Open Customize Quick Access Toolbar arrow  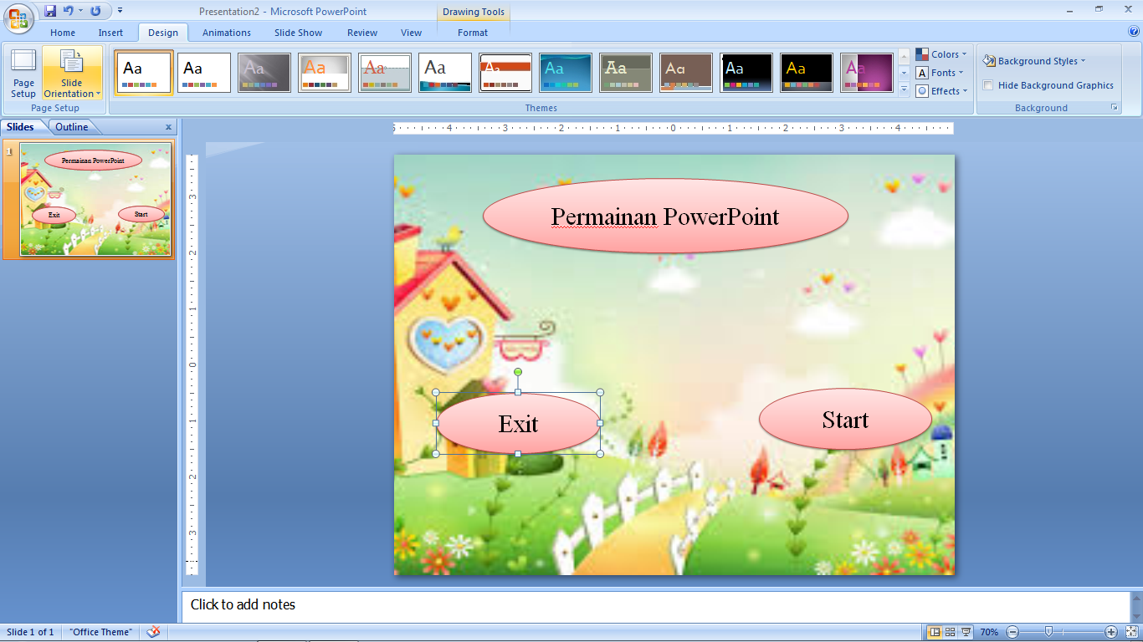(120, 11)
